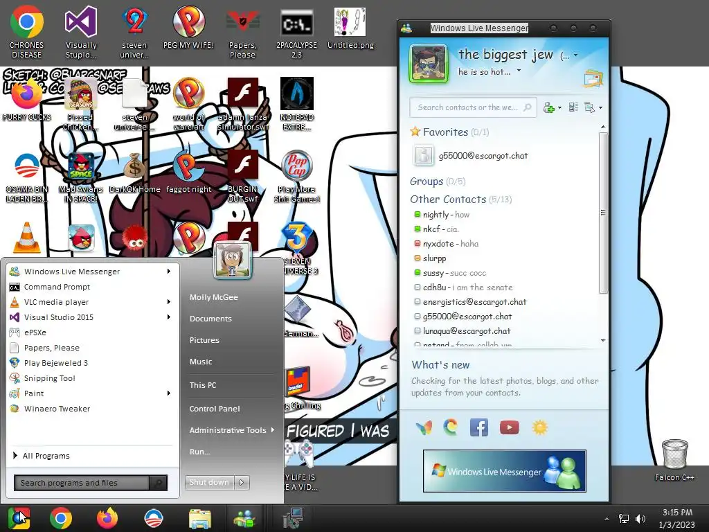Screen dimensions: 709x532
Task: Click the Messenger email inbox icon
Action: point(593,79)
